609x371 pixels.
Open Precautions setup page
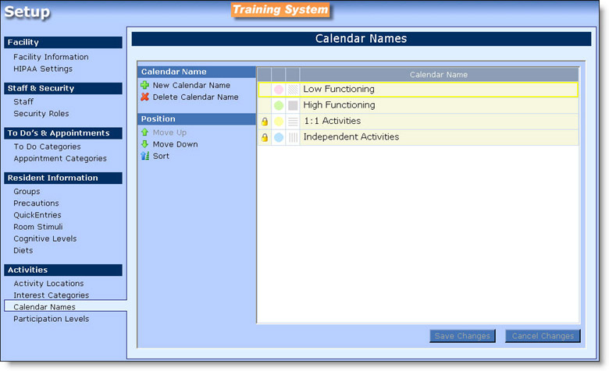pos(36,203)
